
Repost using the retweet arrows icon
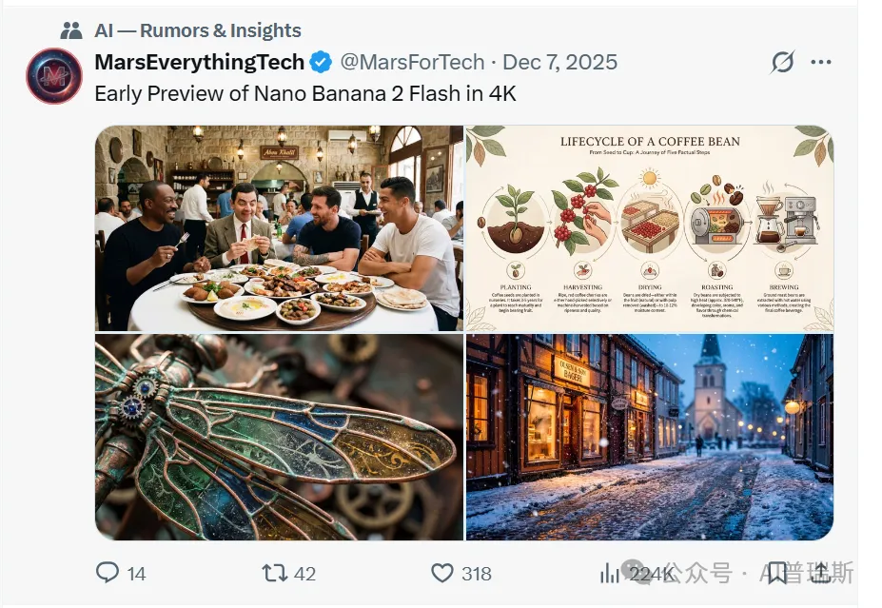coord(274,574)
